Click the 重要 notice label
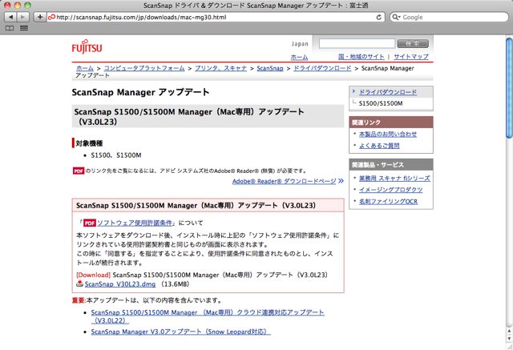 (79, 300)
